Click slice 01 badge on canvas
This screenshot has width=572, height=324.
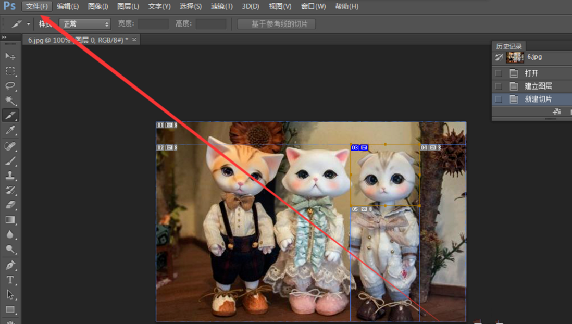167,125
